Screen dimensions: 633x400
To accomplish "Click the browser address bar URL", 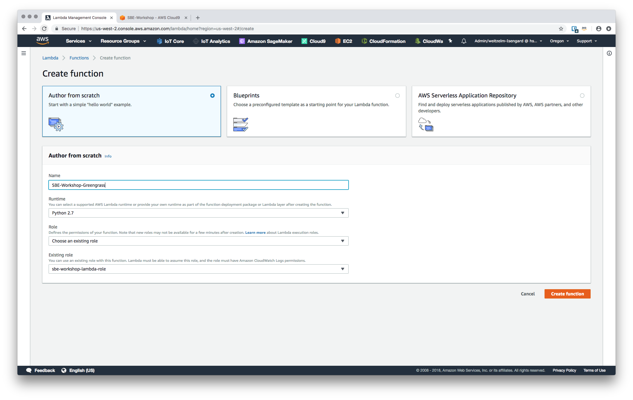I will tap(168, 29).
